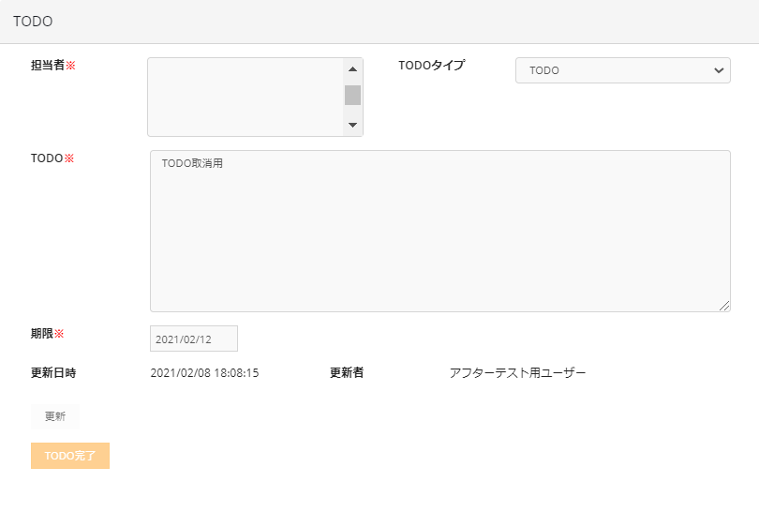The height and width of the screenshot is (512, 759).
Task: Click the update timestamp 2021/02/08 18:08:15
Action: click(x=204, y=373)
